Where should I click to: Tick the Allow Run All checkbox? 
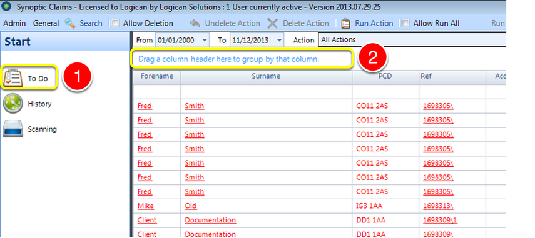pyautogui.click(x=405, y=23)
